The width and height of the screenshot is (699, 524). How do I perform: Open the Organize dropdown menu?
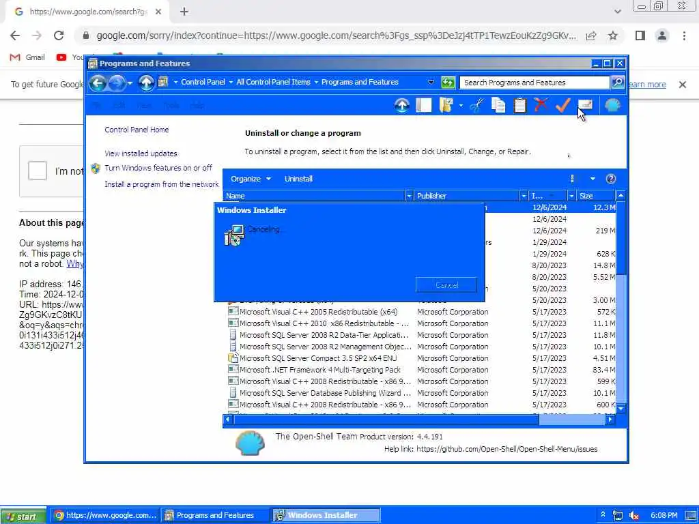tap(251, 179)
